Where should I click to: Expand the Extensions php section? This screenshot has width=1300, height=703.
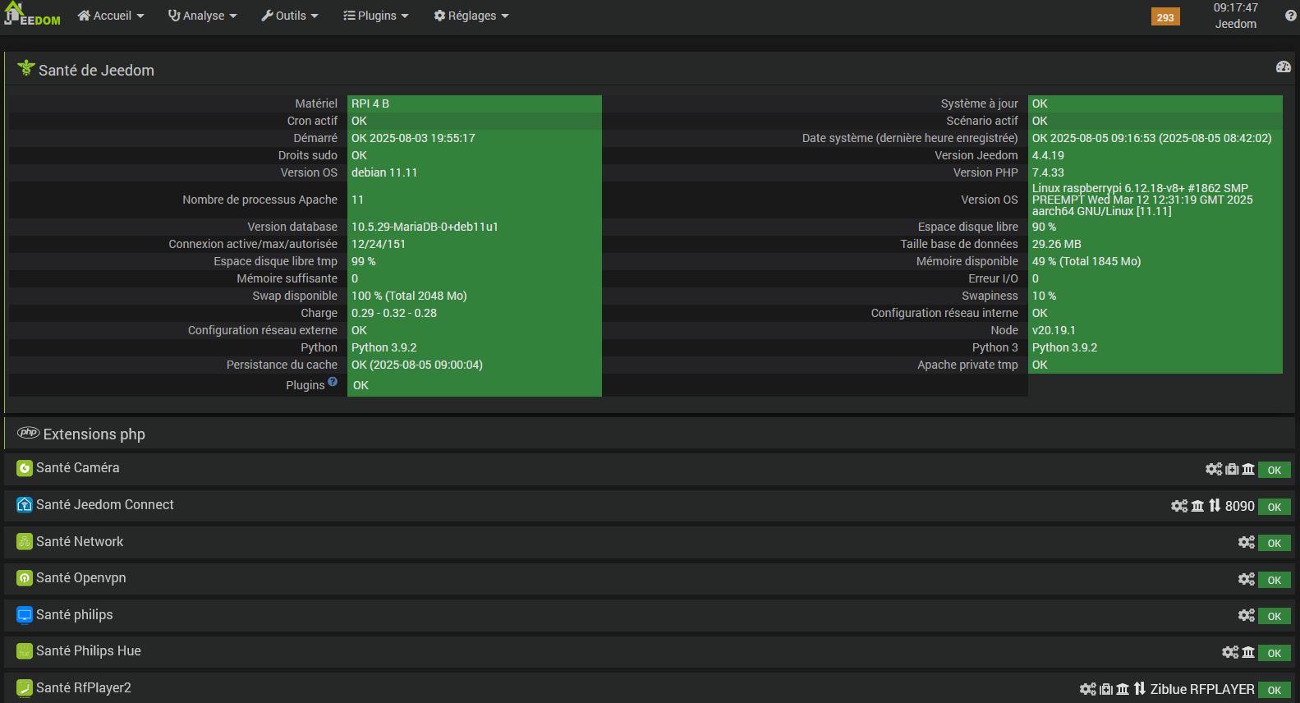pyautogui.click(x=649, y=434)
